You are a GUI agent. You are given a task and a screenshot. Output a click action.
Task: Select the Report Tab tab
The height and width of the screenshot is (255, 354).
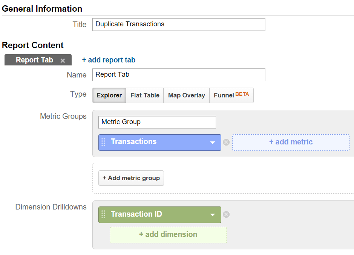[x=34, y=60]
